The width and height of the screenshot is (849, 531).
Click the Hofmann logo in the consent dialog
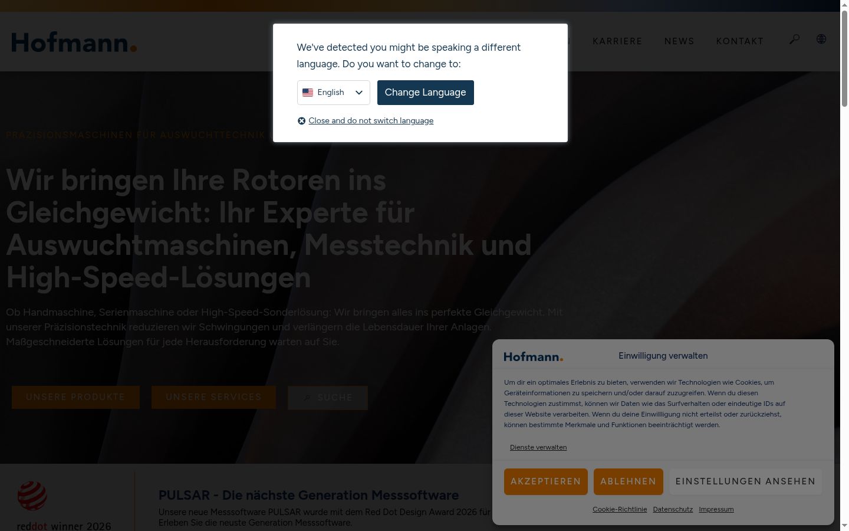533,356
